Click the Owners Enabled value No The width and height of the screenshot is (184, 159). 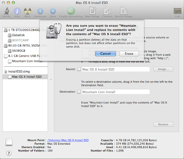pyautogui.click(x=49, y=147)
